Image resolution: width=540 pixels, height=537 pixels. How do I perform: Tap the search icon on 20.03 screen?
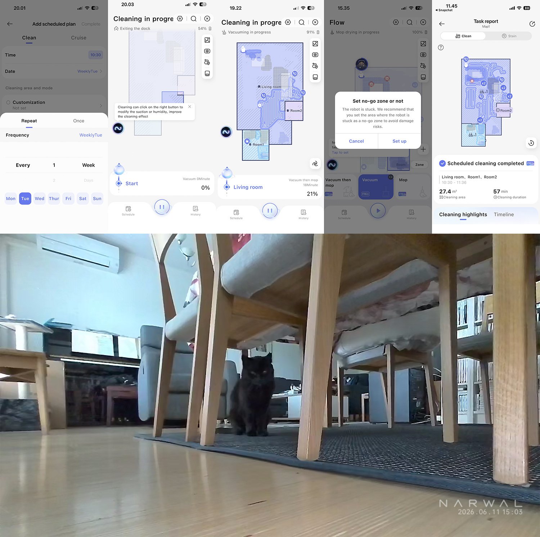(194, 19)
